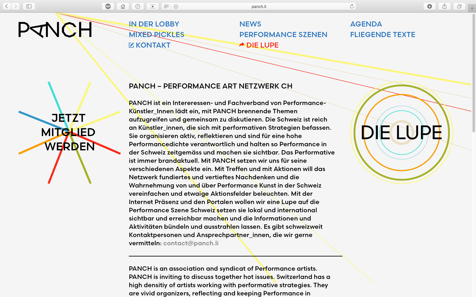
Task: Show Reader view icon in address bar
Action: (x=166, y=6)
